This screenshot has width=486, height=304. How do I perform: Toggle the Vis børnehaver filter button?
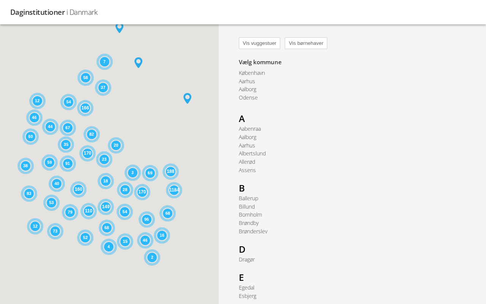pyautogui.click(x=306, y=43)
